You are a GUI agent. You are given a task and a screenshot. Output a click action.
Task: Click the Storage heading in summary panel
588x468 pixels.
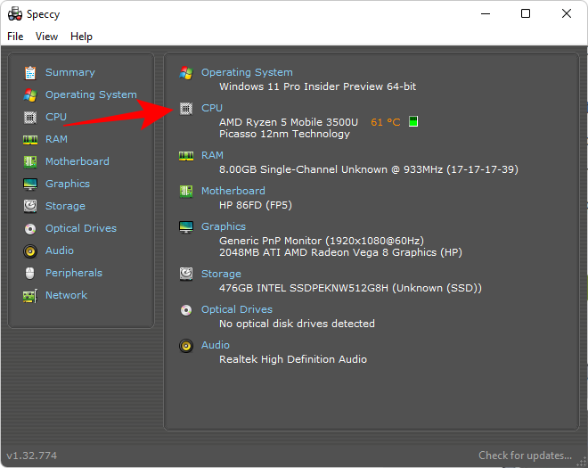pos(221,274)
